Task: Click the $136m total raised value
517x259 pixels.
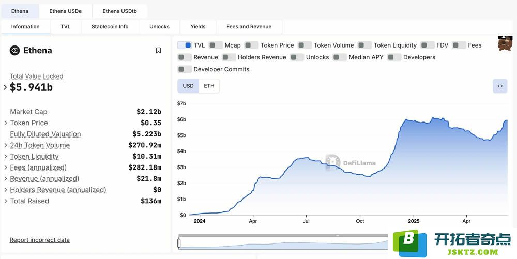Action: pyautogui.click(x=151, y=201)
